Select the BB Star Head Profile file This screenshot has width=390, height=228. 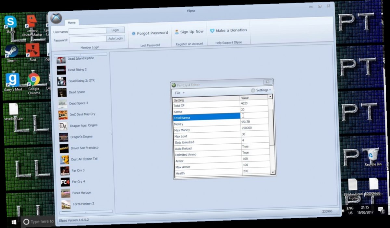click(x=353, y=189)
